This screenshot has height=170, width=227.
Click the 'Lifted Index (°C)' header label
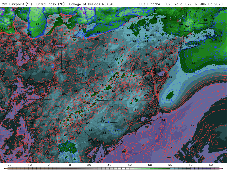click(x=51, y=4)
